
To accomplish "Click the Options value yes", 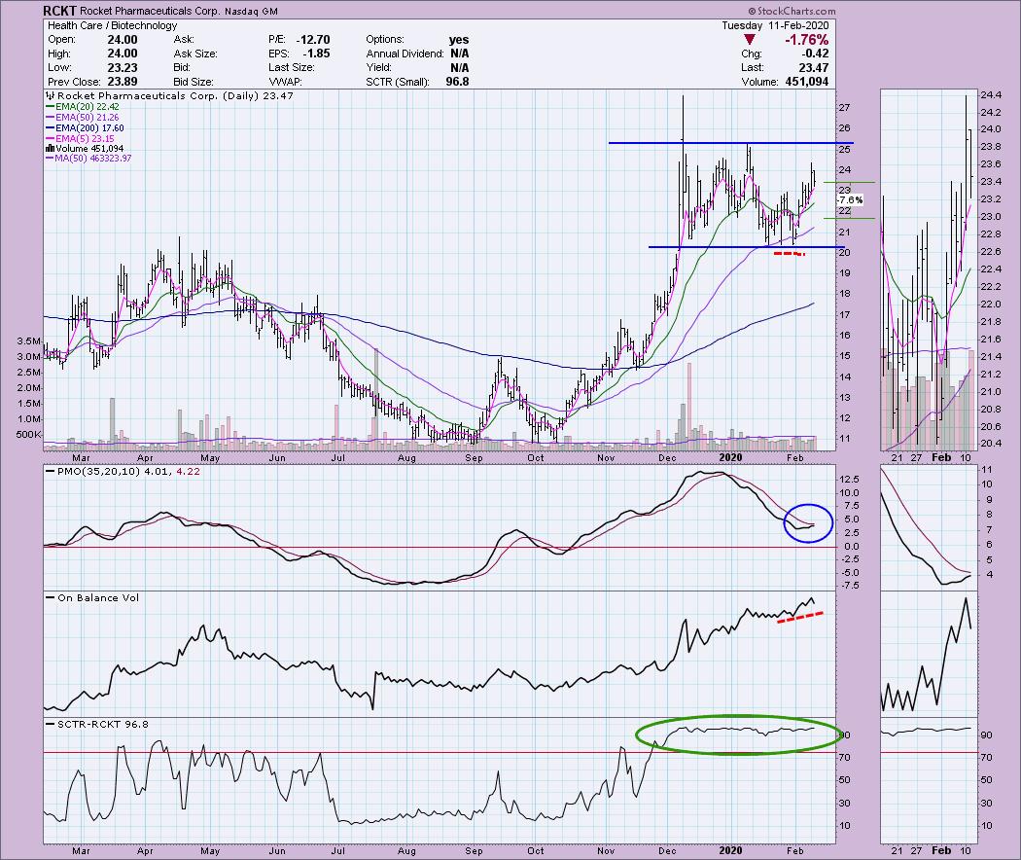I will pos(459,40).
